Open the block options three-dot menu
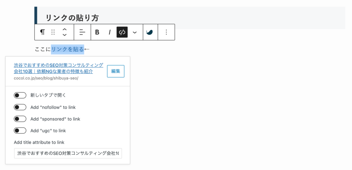 [x=166, y=32]
